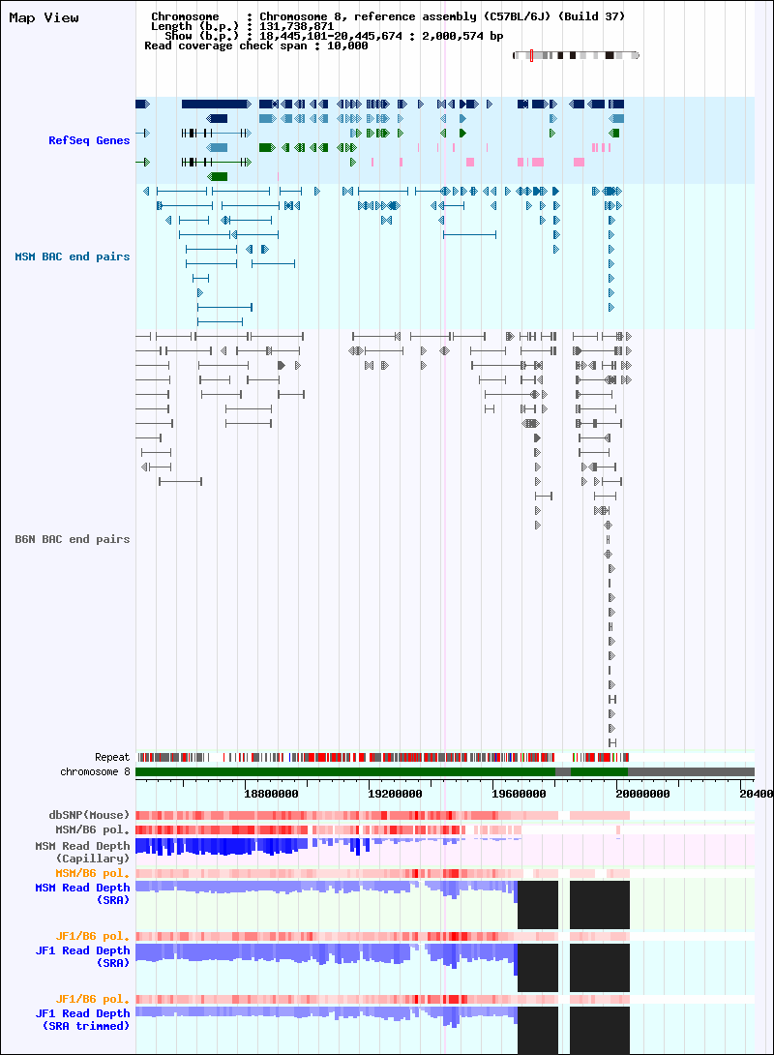Screen dimensions: 774x1055
Task: Click the red position marker on chromosome ideogram
Action: coord(531,55)
